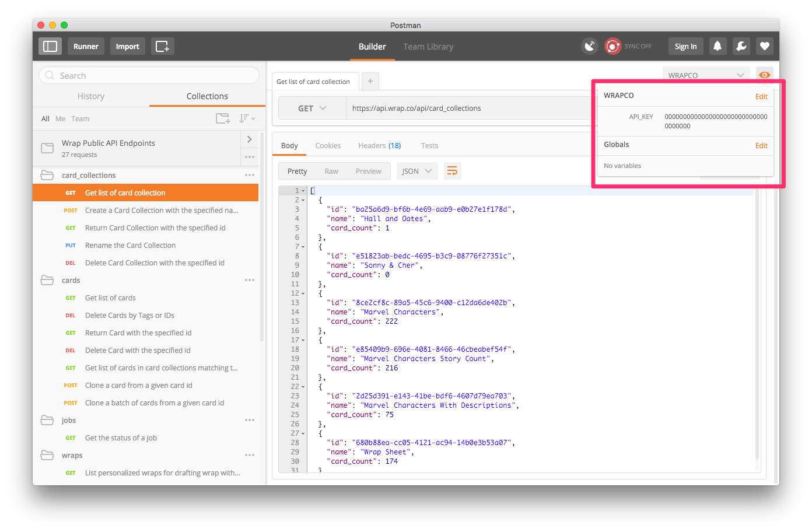The height and width of the screenshot is (532, 812).
Task: Open more options for cards folder
Action: (x=250, y=280)
